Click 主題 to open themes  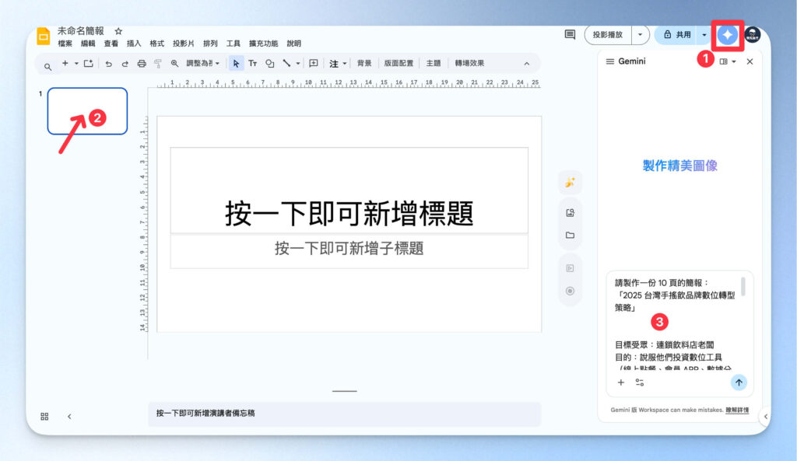[434, 63]
